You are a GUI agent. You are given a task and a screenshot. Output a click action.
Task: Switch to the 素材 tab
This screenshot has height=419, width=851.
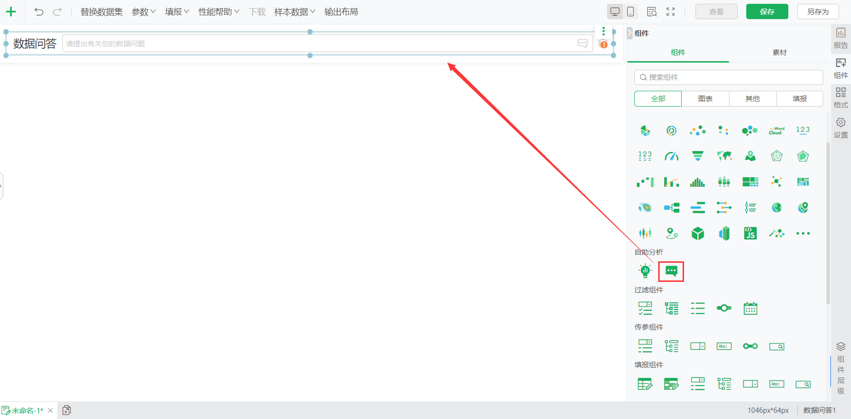click(779, 52)
